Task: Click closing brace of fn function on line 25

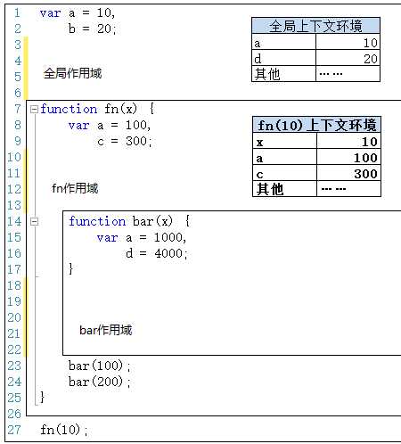Action: tap(42, 397)
